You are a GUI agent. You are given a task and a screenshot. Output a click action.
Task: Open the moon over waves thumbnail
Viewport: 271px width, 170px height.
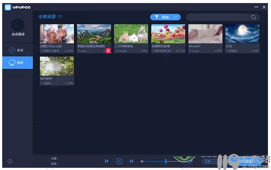coord(243,34)
